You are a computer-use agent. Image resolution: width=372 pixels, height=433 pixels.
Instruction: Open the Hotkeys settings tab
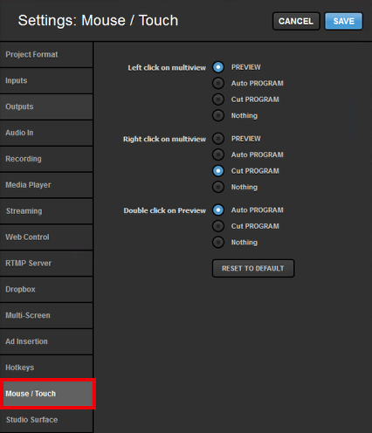pos(46,368)
